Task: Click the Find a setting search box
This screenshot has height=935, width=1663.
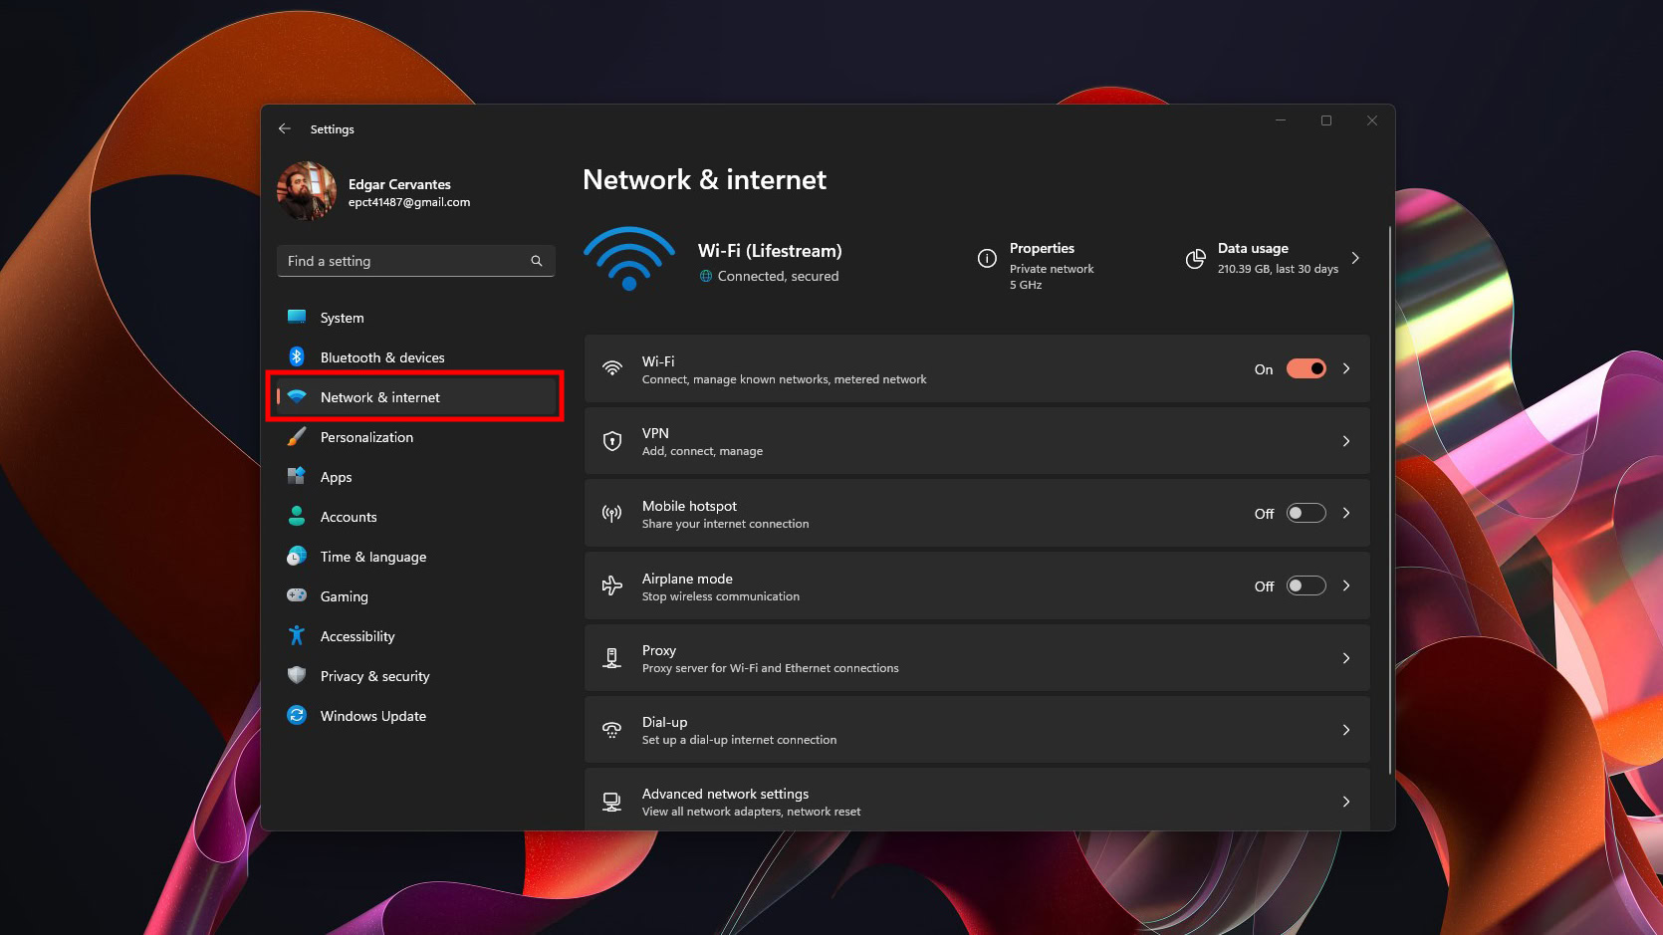Action: pyautogui.click(x=416, y=261)
